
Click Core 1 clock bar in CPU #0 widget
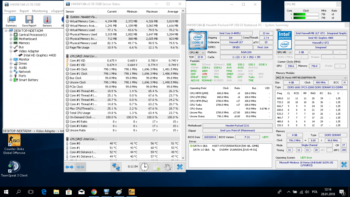306,18
